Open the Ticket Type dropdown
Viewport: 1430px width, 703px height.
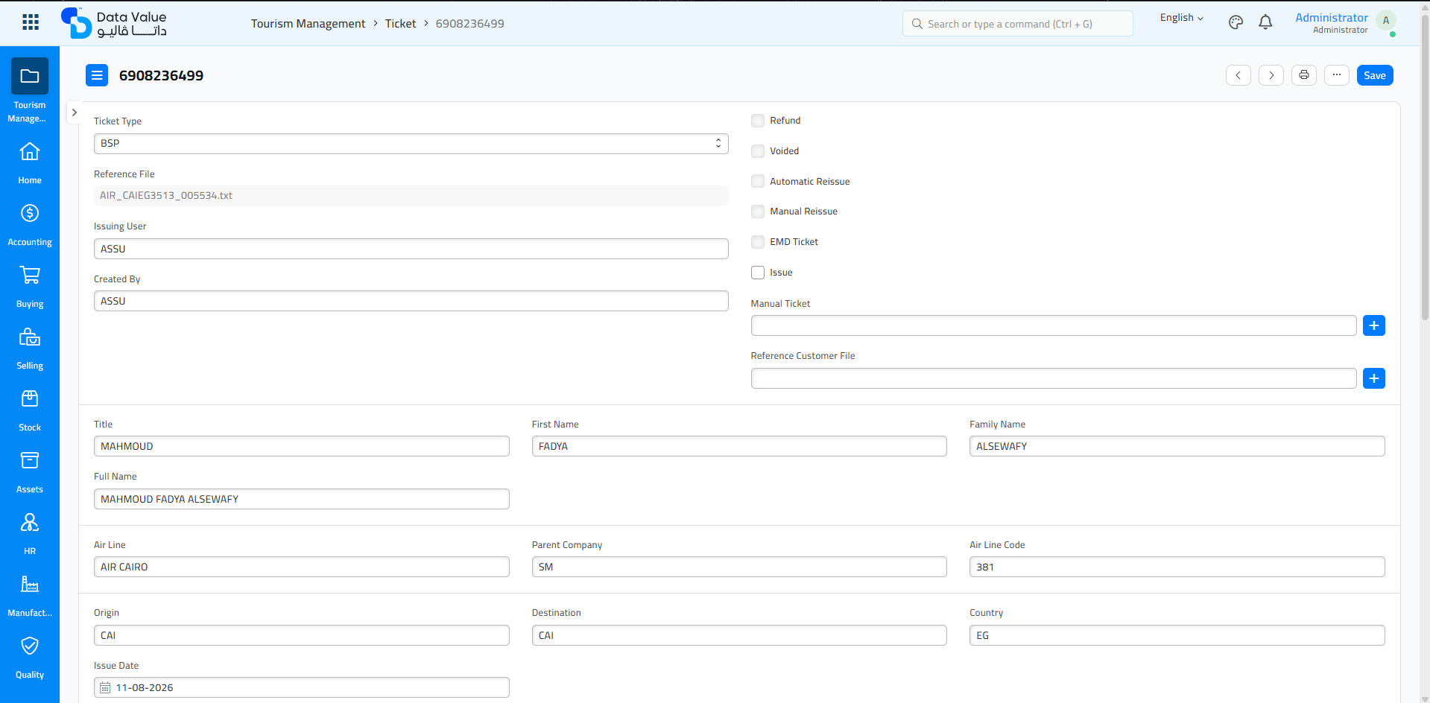pyautogui.click(x=411, y=144)
